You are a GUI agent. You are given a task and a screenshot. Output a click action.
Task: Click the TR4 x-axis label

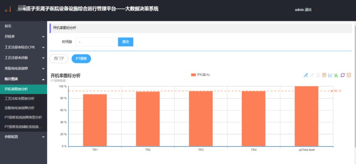(253, 150)
